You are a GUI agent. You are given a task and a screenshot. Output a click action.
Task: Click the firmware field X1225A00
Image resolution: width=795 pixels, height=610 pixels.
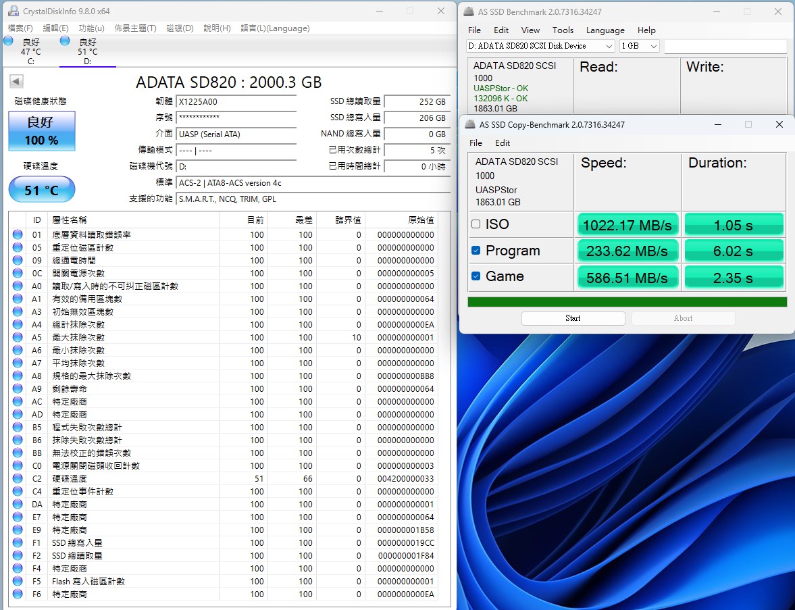point(236,101)
